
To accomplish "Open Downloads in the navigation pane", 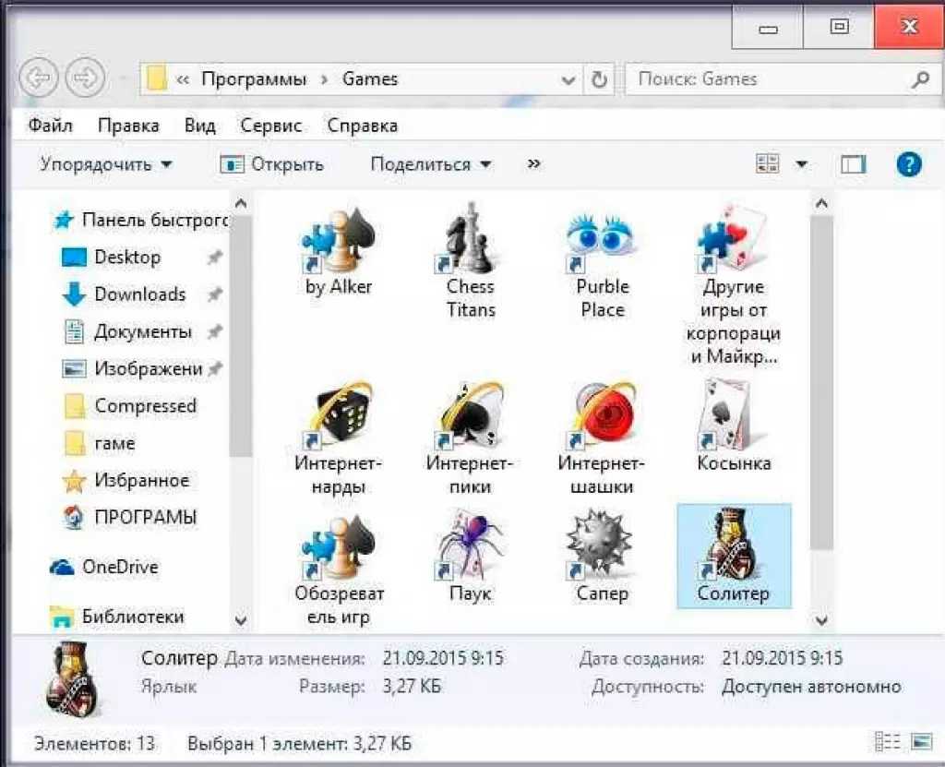I will [140, 294].
